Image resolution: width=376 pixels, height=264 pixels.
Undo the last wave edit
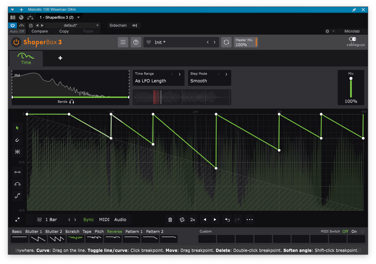227,220
